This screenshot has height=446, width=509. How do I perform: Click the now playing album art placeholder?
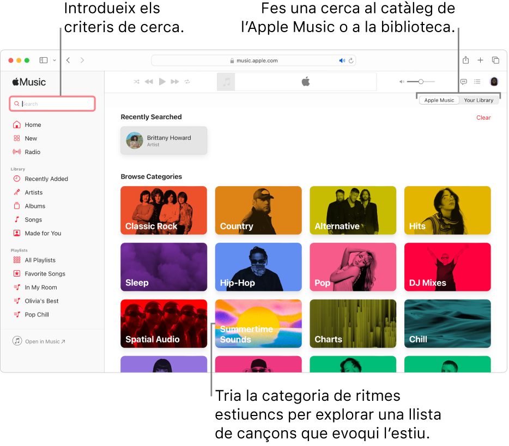(226, 82)
